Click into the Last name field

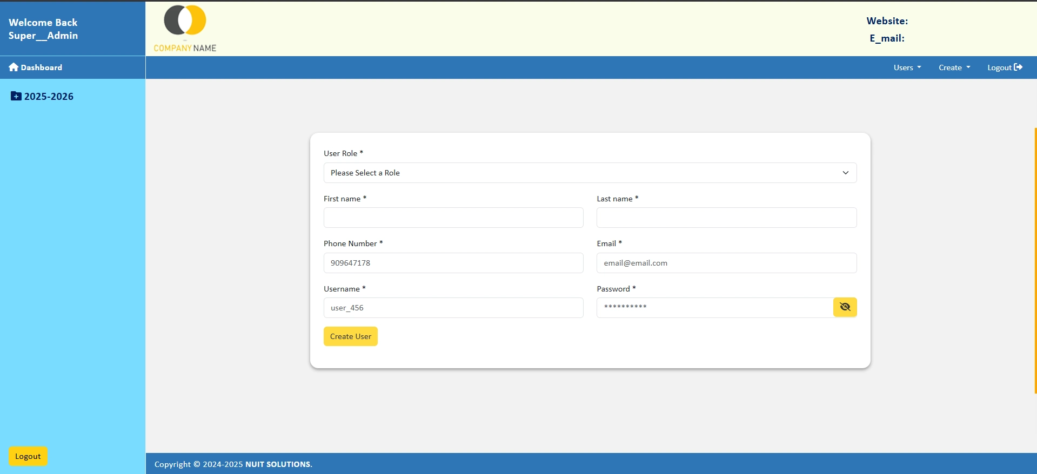[x=726, y=218]
